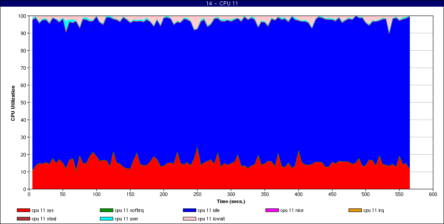Screen dimensions: 444x224
Task: Click the y-axis tick label 30
Action: pos(23,137)
